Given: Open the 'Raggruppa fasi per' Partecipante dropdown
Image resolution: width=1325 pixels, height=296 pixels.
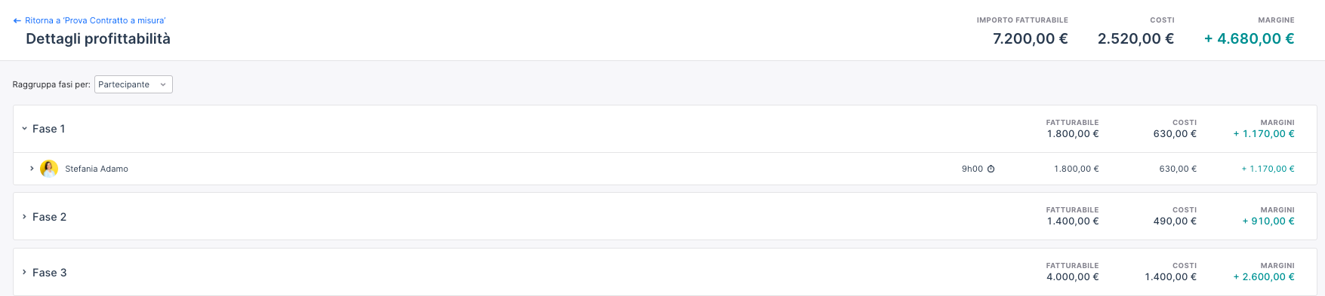Looking at the screenshot, I should [x=134, y=84].
